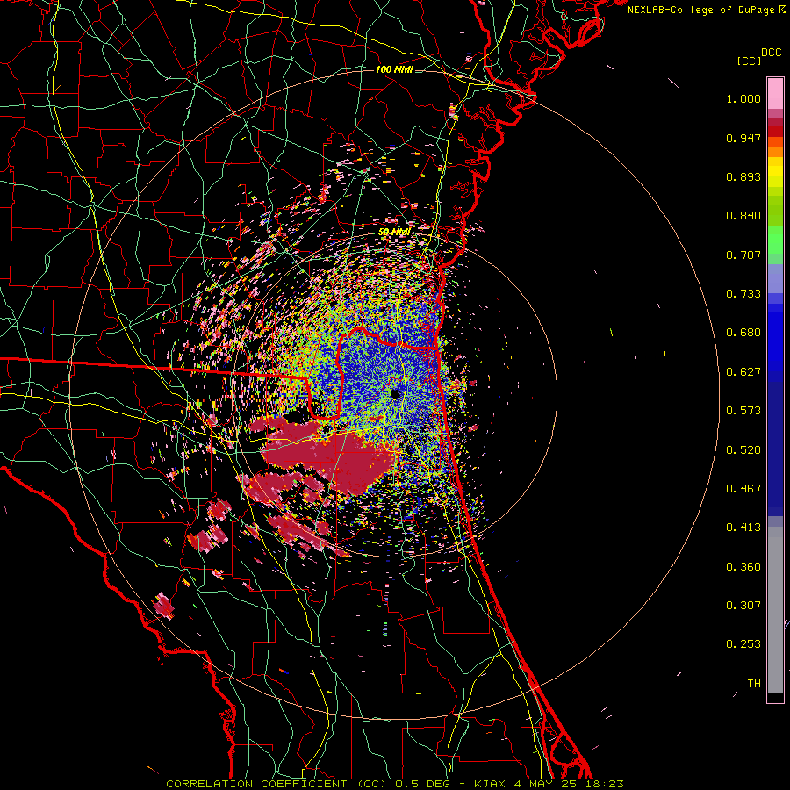The image size is (790, 790).
Task: Select the 50 NMI range ring label
Action: pos(394,232)
